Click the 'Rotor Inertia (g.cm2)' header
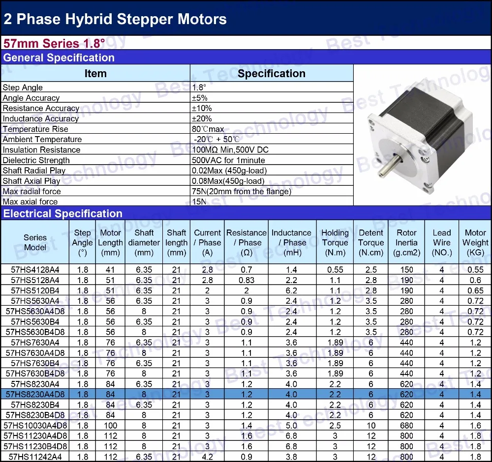The width and height of the screenshot is (492, 462). pyautogui.click(x=407, y=242)
